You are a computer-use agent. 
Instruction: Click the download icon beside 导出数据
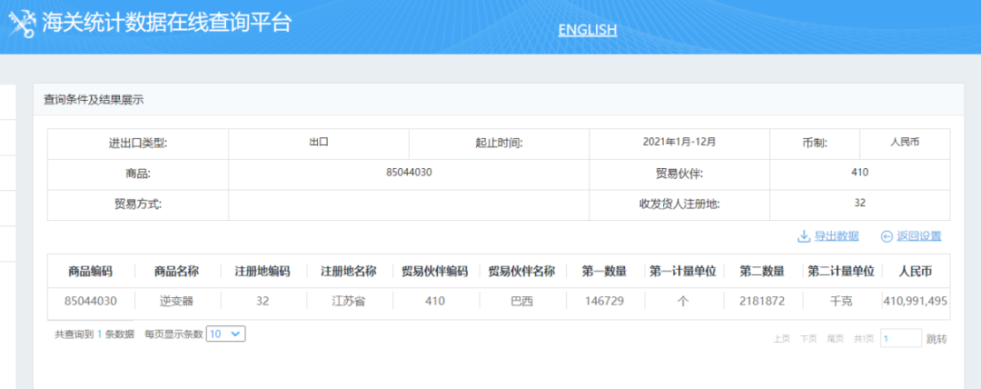tap(803, 236)
